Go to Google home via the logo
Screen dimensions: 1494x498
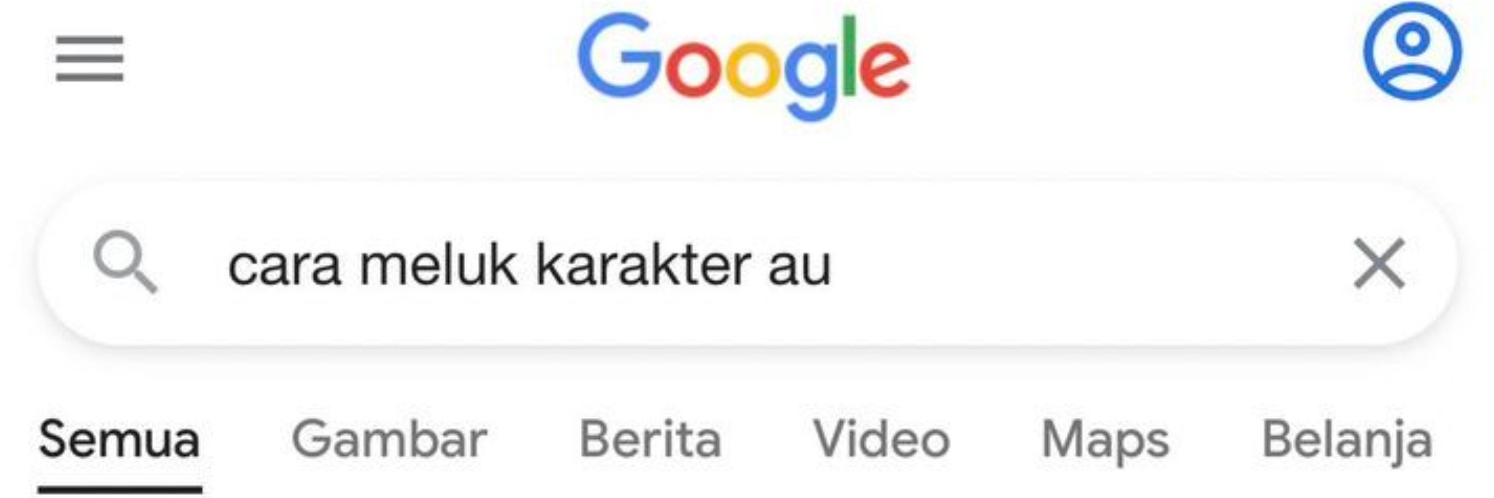(744, 67)
